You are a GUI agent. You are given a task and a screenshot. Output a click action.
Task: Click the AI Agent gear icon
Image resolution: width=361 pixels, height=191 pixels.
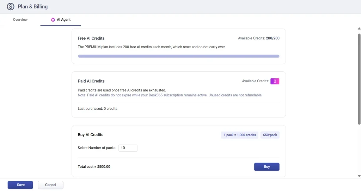pyautogui.click(x=53, y=20)
